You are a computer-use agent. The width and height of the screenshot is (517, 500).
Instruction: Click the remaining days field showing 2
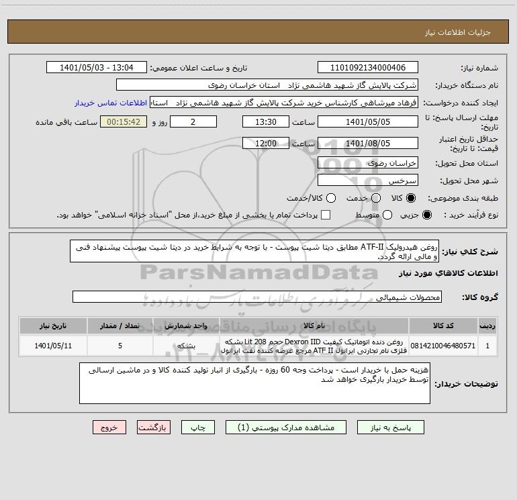pos(193,121)
